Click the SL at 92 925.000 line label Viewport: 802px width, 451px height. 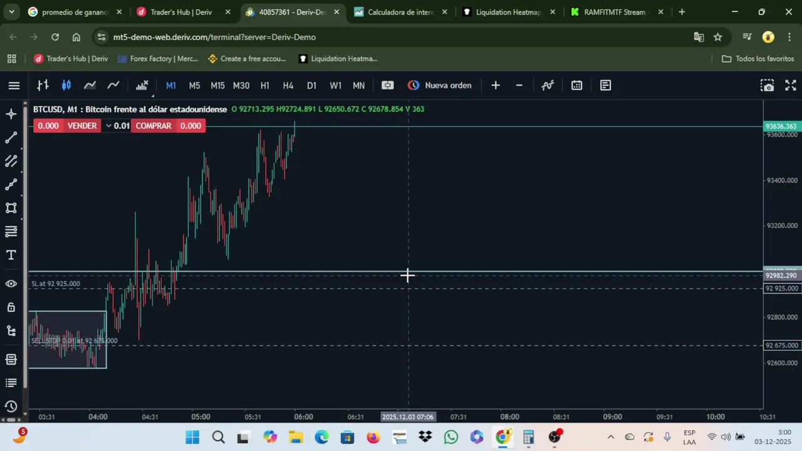pos(56,284)
